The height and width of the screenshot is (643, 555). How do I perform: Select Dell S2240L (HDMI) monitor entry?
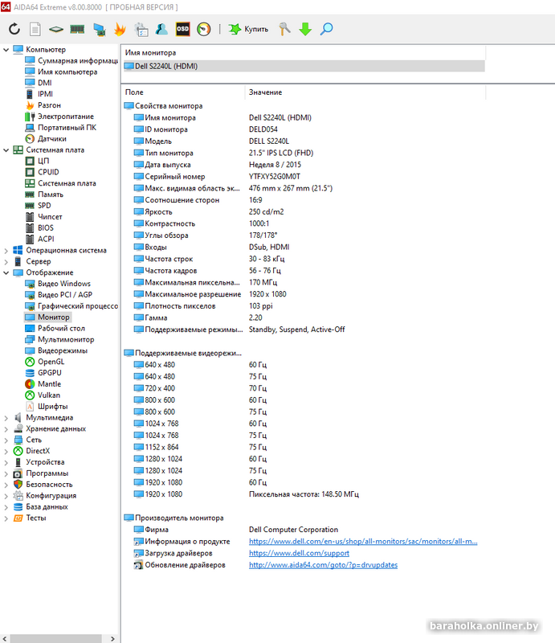pos(304,67)
